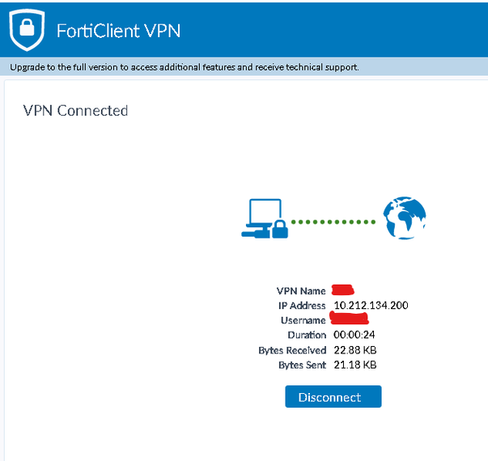
Task: Click the Bytes Received label
Action: click(x=292, y=350)
